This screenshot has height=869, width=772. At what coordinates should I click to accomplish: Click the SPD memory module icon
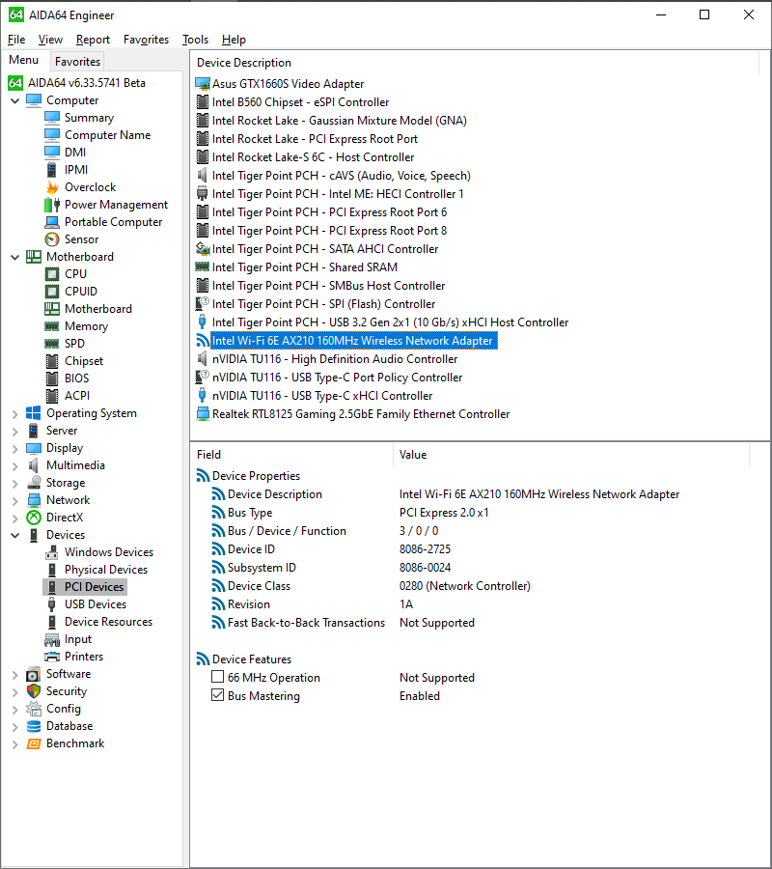point(52,344)
